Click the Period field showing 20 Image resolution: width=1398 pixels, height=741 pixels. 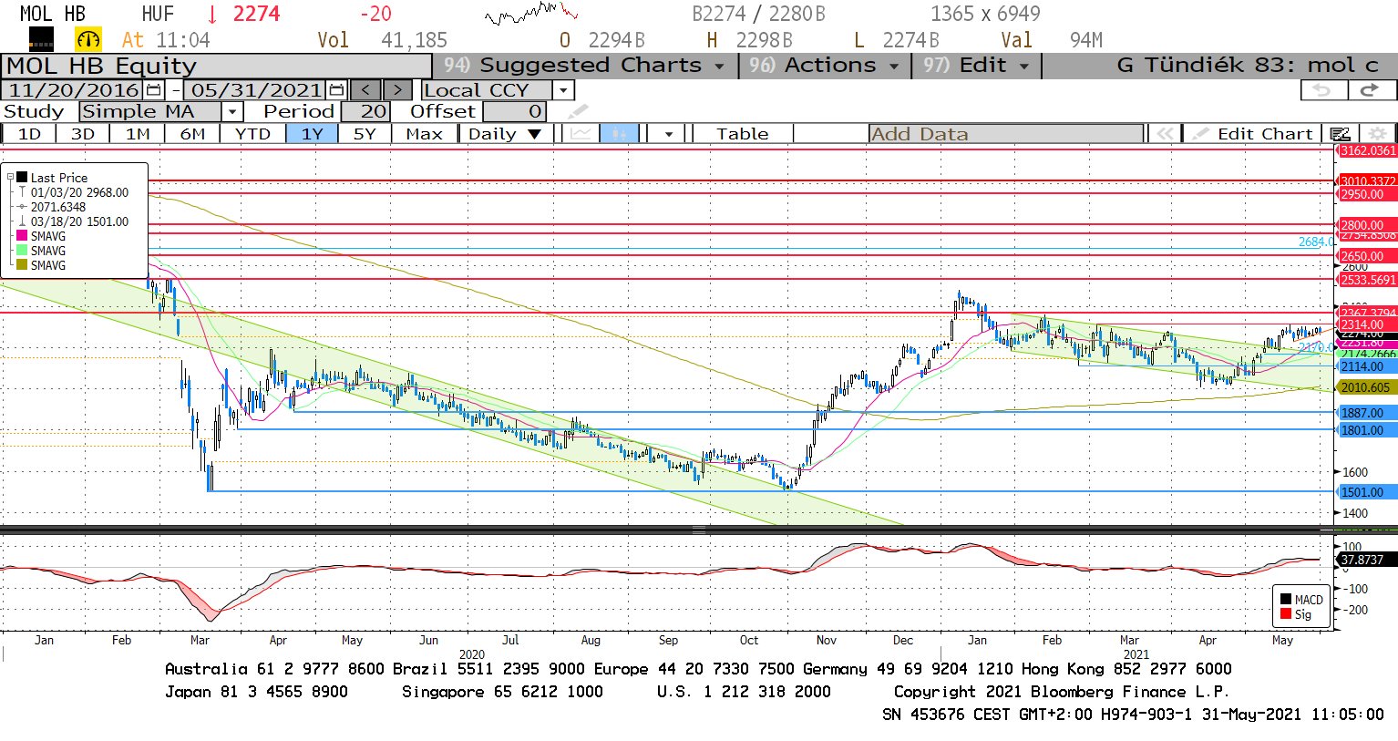pos(365,111)
